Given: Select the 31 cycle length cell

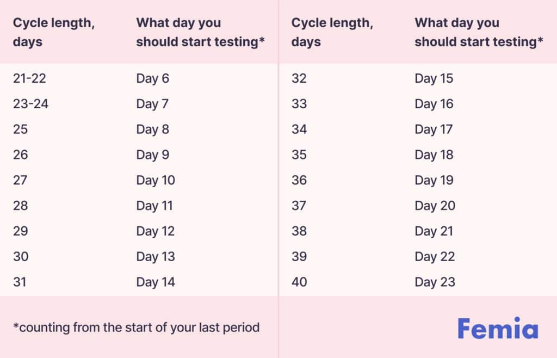Looking at the screenshot, I should pos(20,282).
